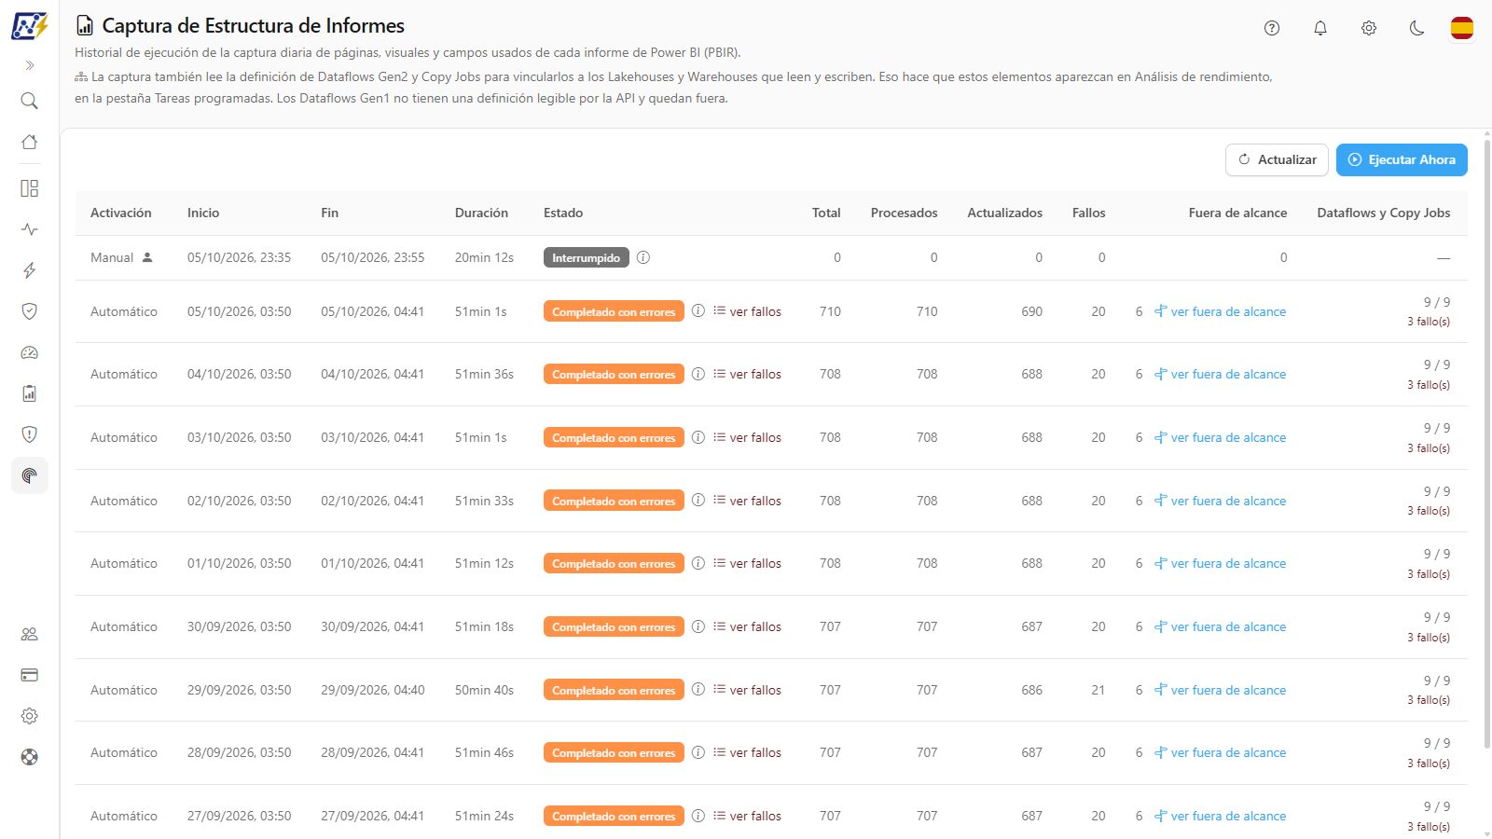This screenshot has width=1492, height=839.
Task: Open the users icon in sidebar
Action: coord(30,634)
